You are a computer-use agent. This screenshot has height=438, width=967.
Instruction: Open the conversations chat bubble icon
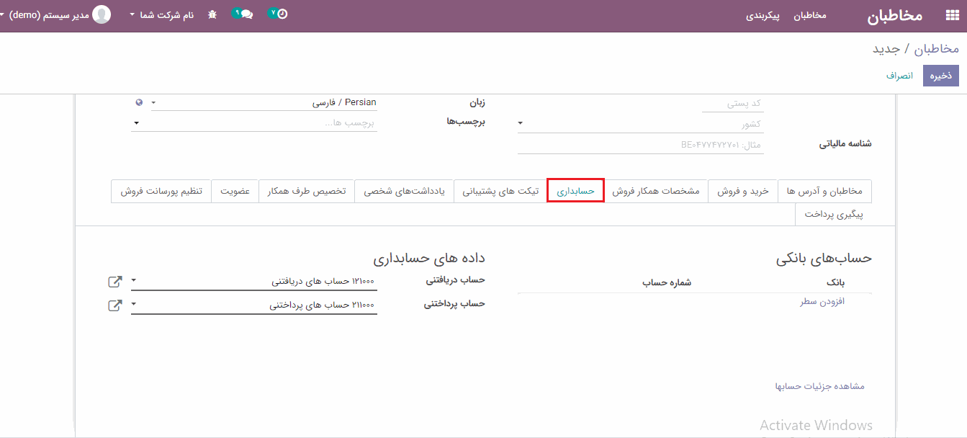pyautogui.click(x=246, y=14)
